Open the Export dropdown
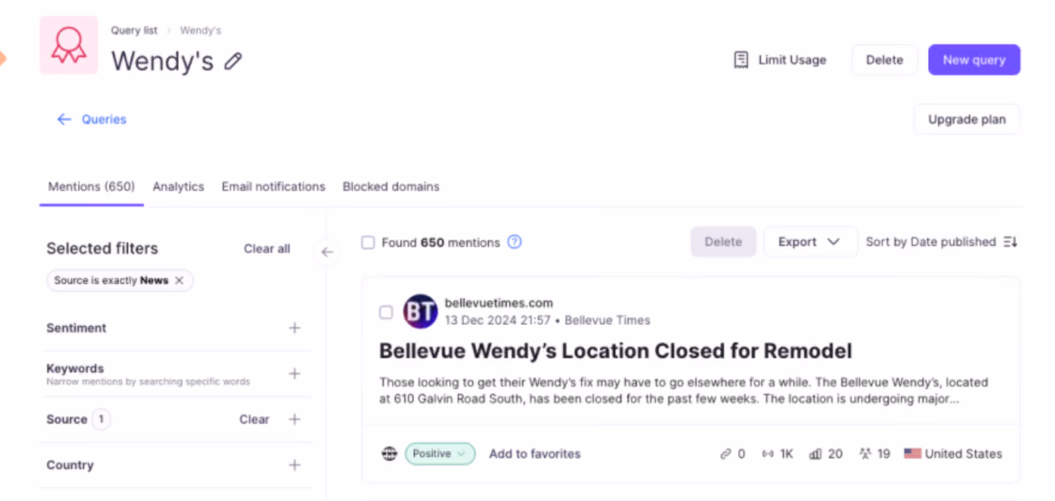Image resolution: width=1055 pixels, height=501 pixels. pyautogui.click(x=810, y=242)
